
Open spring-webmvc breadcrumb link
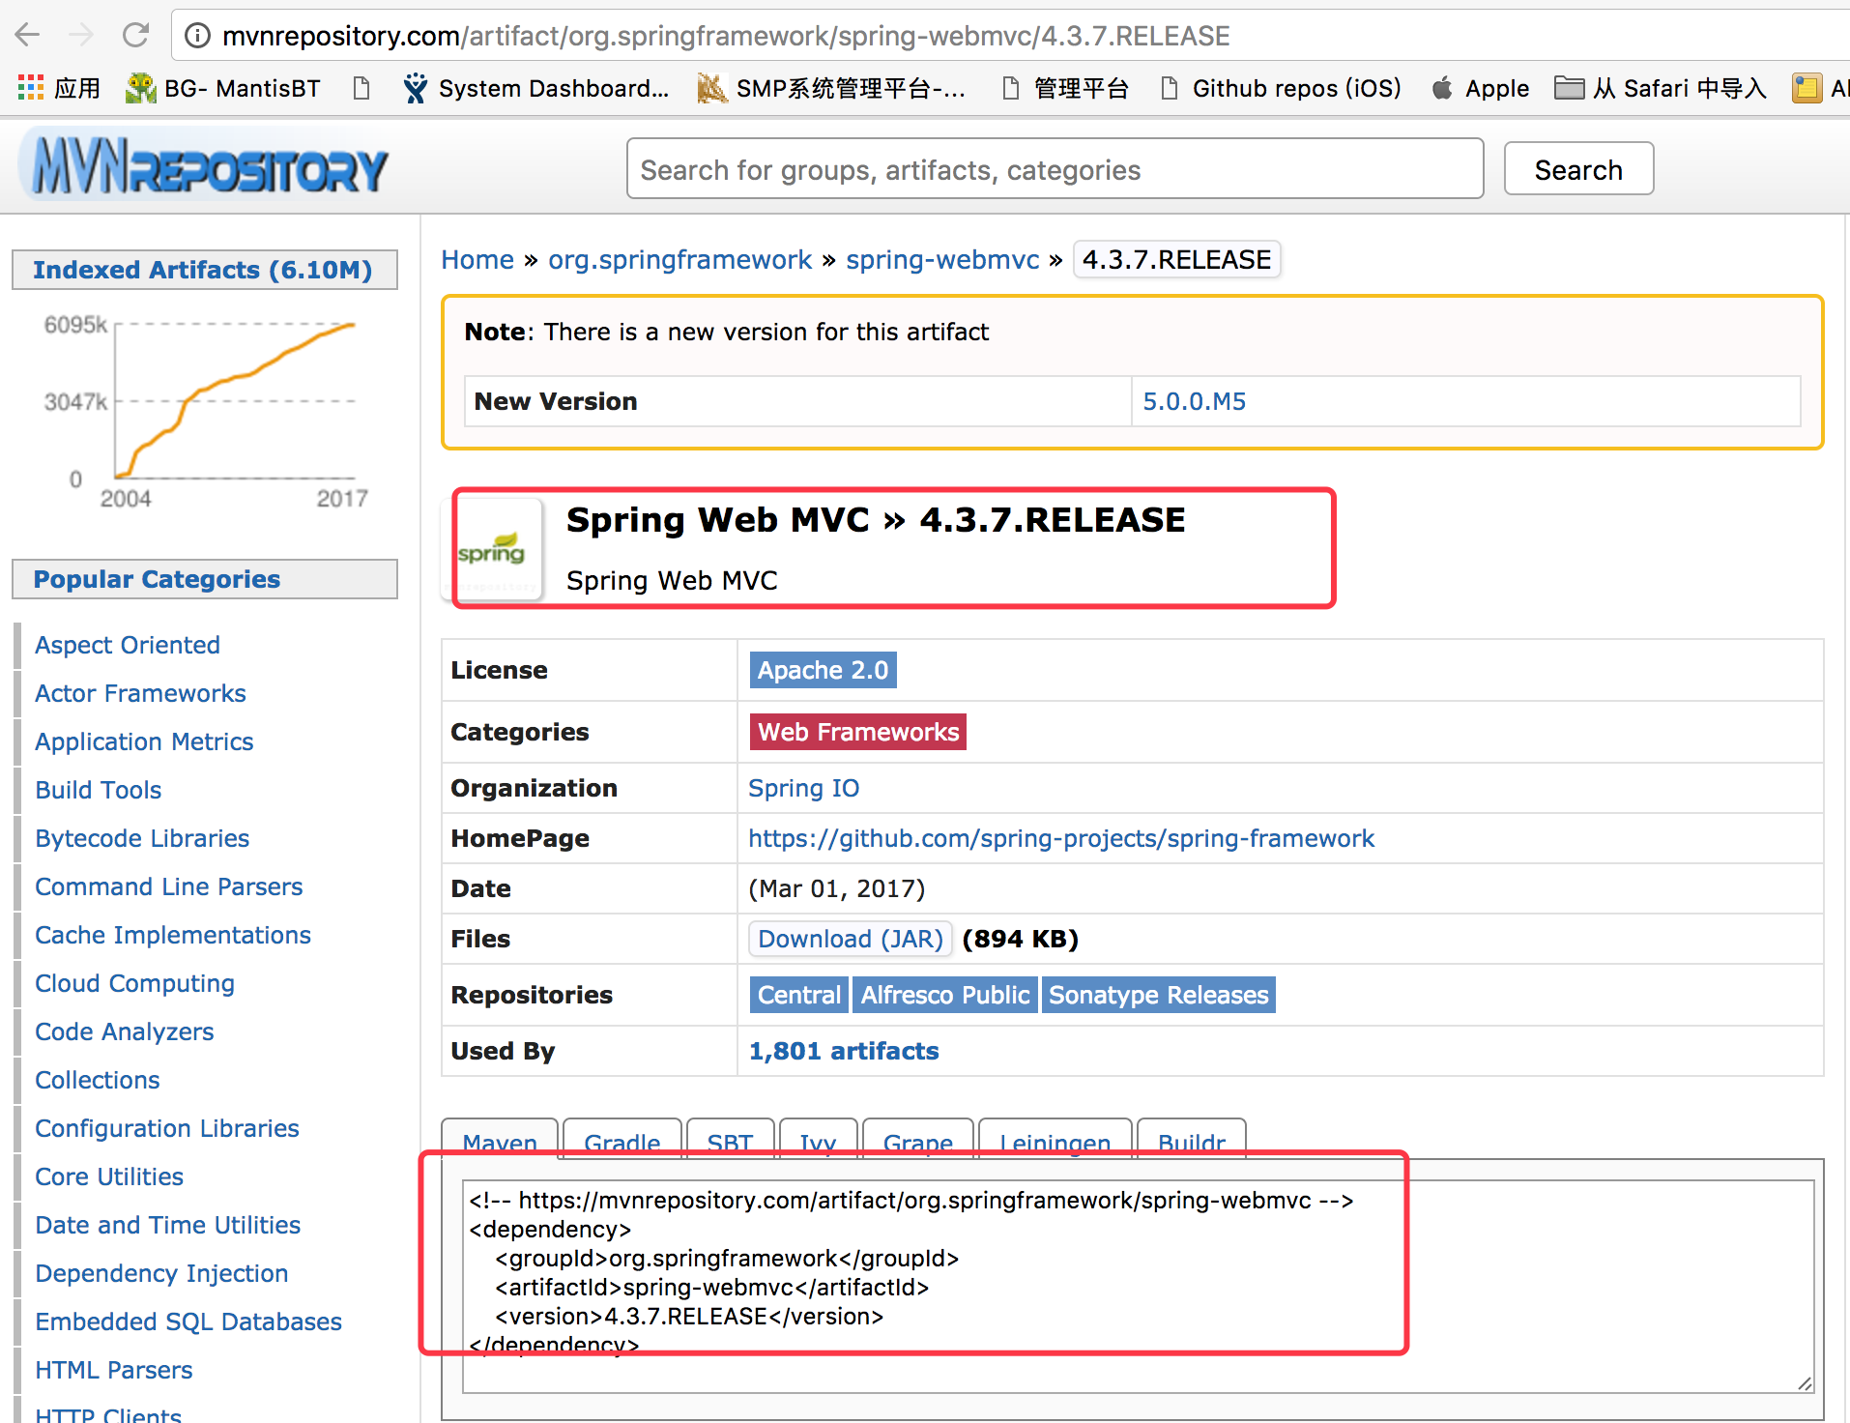(x=942, y=259)
